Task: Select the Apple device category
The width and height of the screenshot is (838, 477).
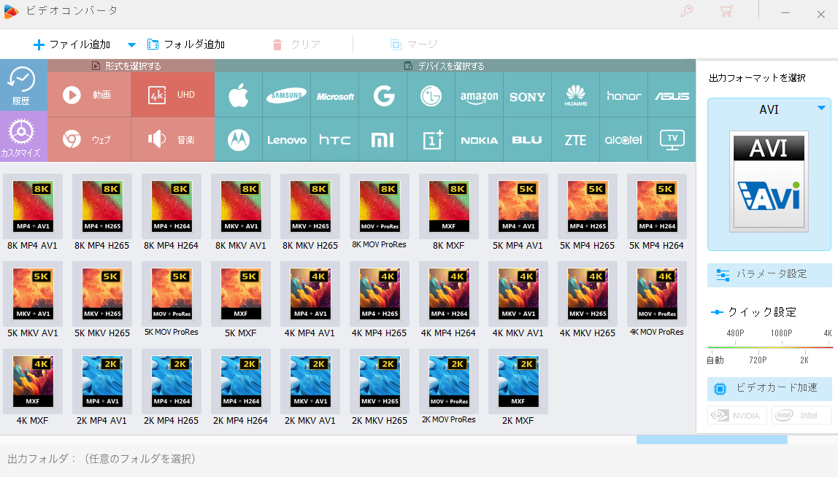Action: [x=239, y=95]
